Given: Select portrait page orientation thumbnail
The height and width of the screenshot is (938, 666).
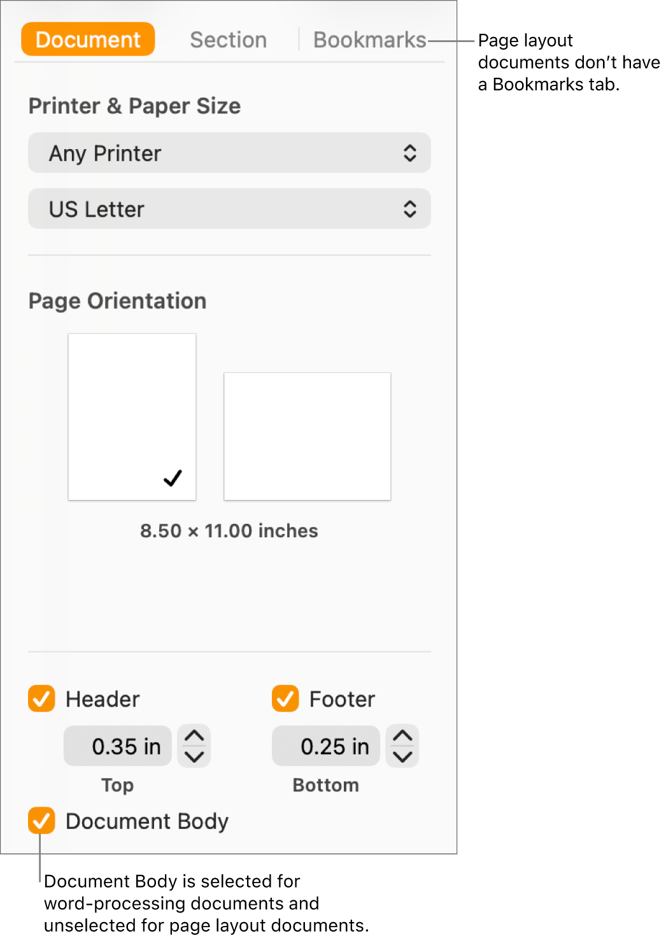Looking at the screenshot, I should click(132, 416).
